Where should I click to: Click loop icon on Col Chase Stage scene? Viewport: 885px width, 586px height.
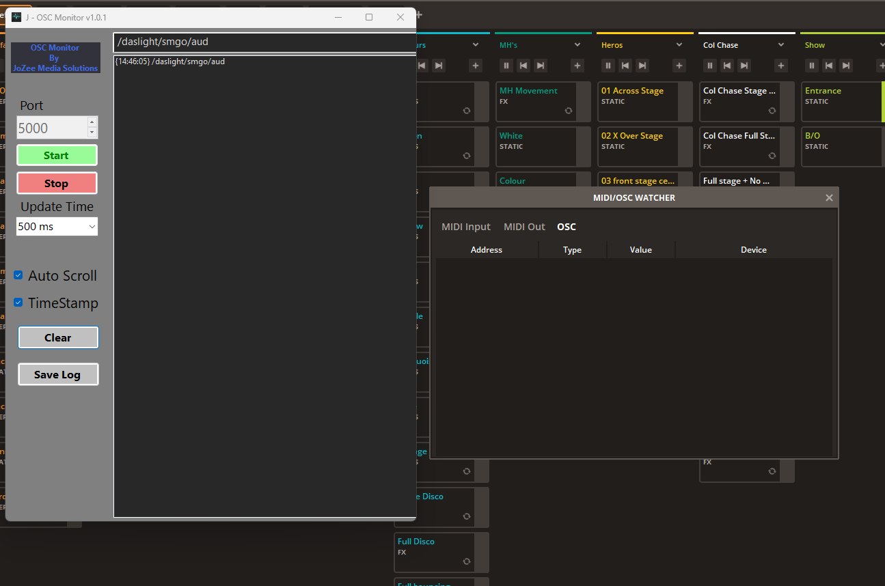coord(772,111)
